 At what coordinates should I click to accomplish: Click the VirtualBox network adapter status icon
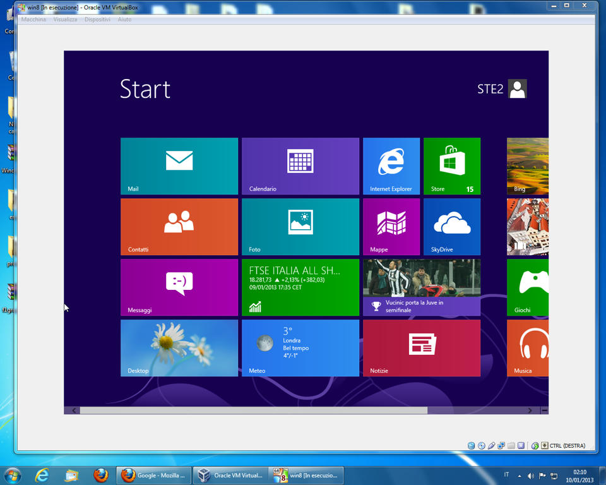501,446
